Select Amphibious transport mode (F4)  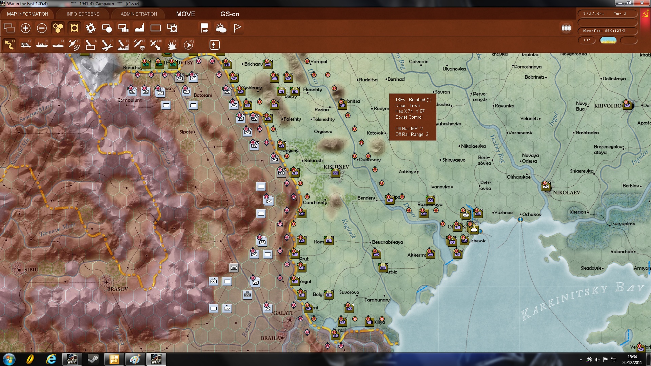58,45
